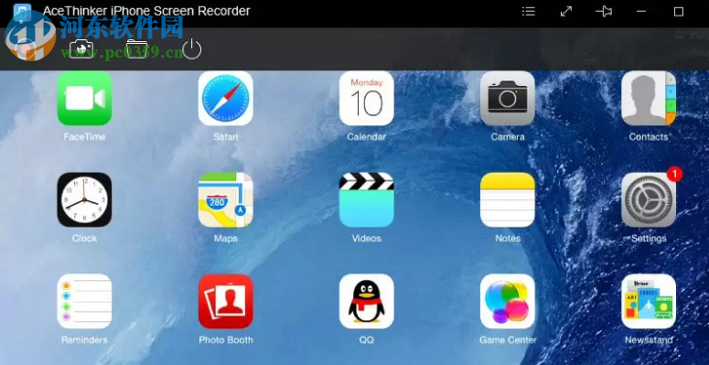Click the 'Videos' text label

[x=367, y=239]
